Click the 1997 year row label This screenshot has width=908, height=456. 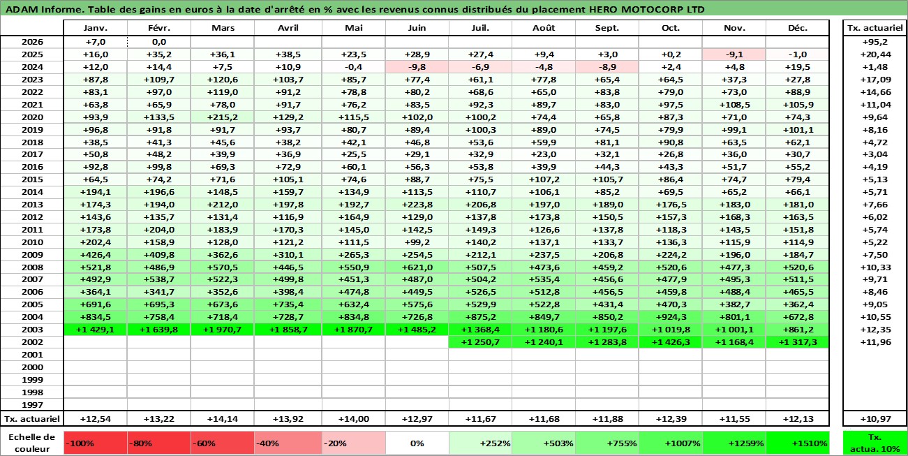point(32,405)
